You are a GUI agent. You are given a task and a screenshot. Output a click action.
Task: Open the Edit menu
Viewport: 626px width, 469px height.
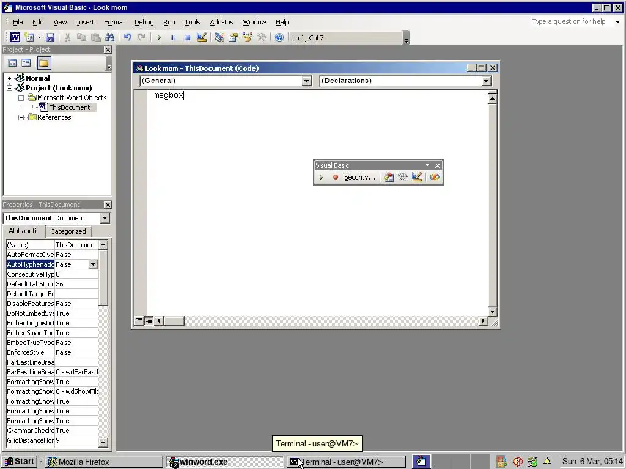pos(38,22)
